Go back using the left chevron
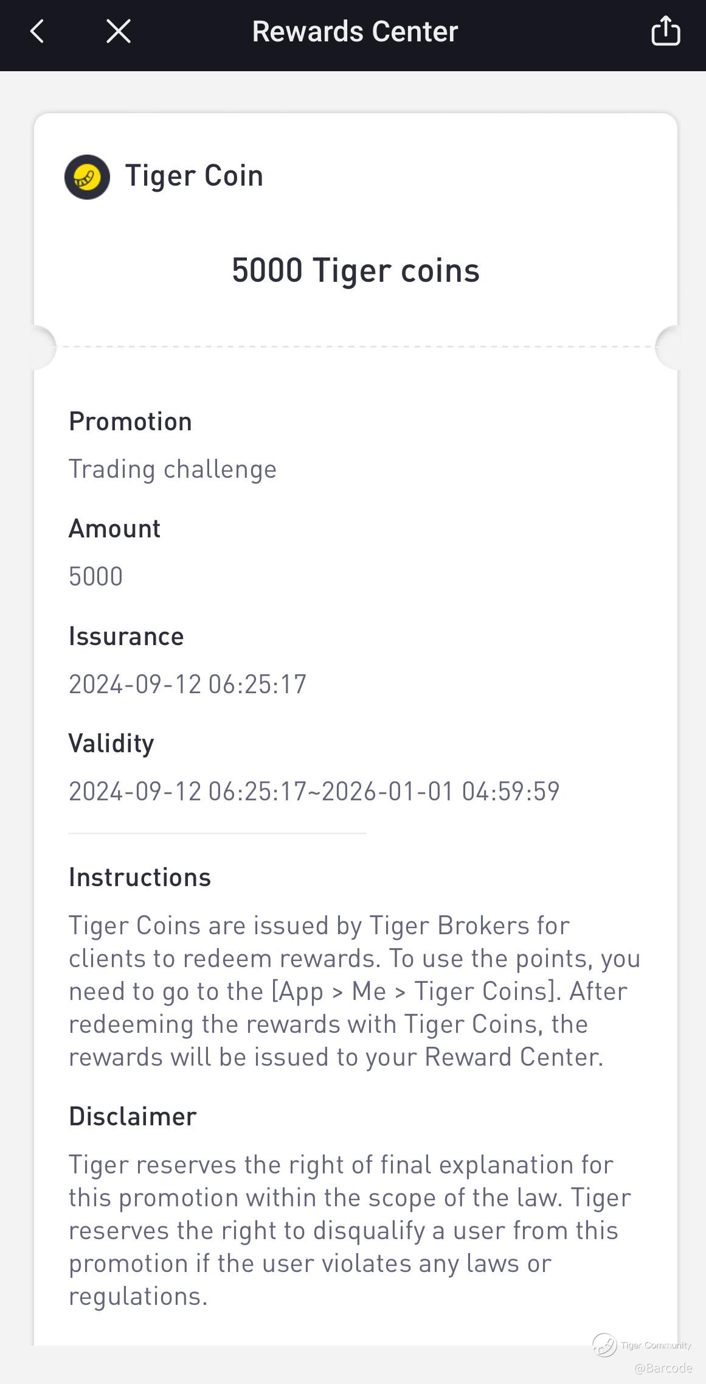Screen dimensions: 706x1384 pos(37,31)
